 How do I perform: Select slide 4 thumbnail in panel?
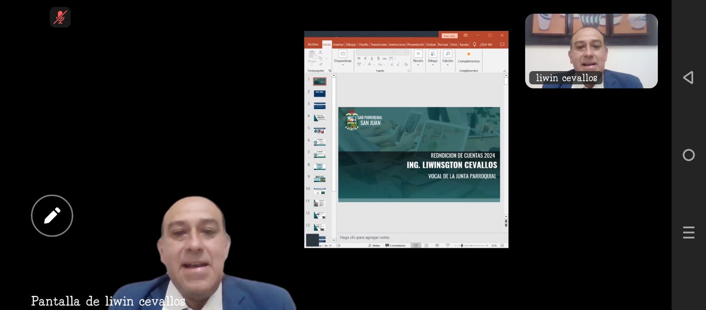(x=319, y=118)
